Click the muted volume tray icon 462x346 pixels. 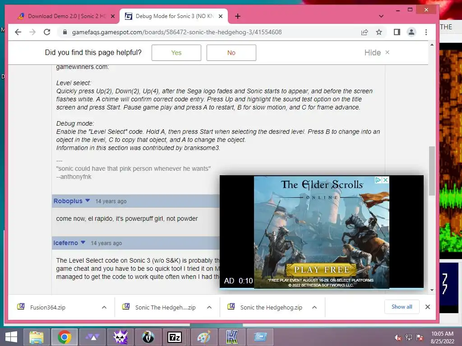click(x=397, y=337)
